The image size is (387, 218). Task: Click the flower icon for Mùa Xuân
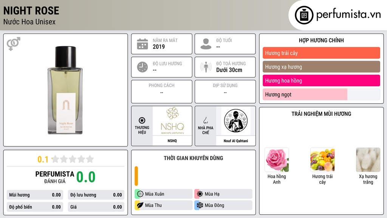tap(140, 194)
